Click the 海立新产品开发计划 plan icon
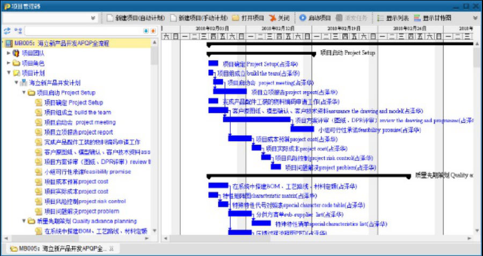The image size is (483, 256). [x=24, y=83]
